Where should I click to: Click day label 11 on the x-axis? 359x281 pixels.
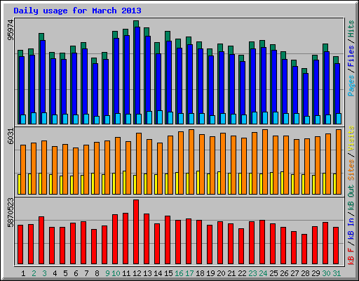coord(126,273)
